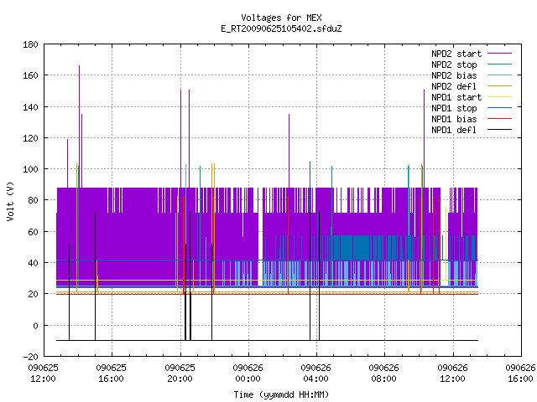Viewport: 537px width, 402px height.
Task: Select the NPD2 bias legend label
Action: pos(454,75)
